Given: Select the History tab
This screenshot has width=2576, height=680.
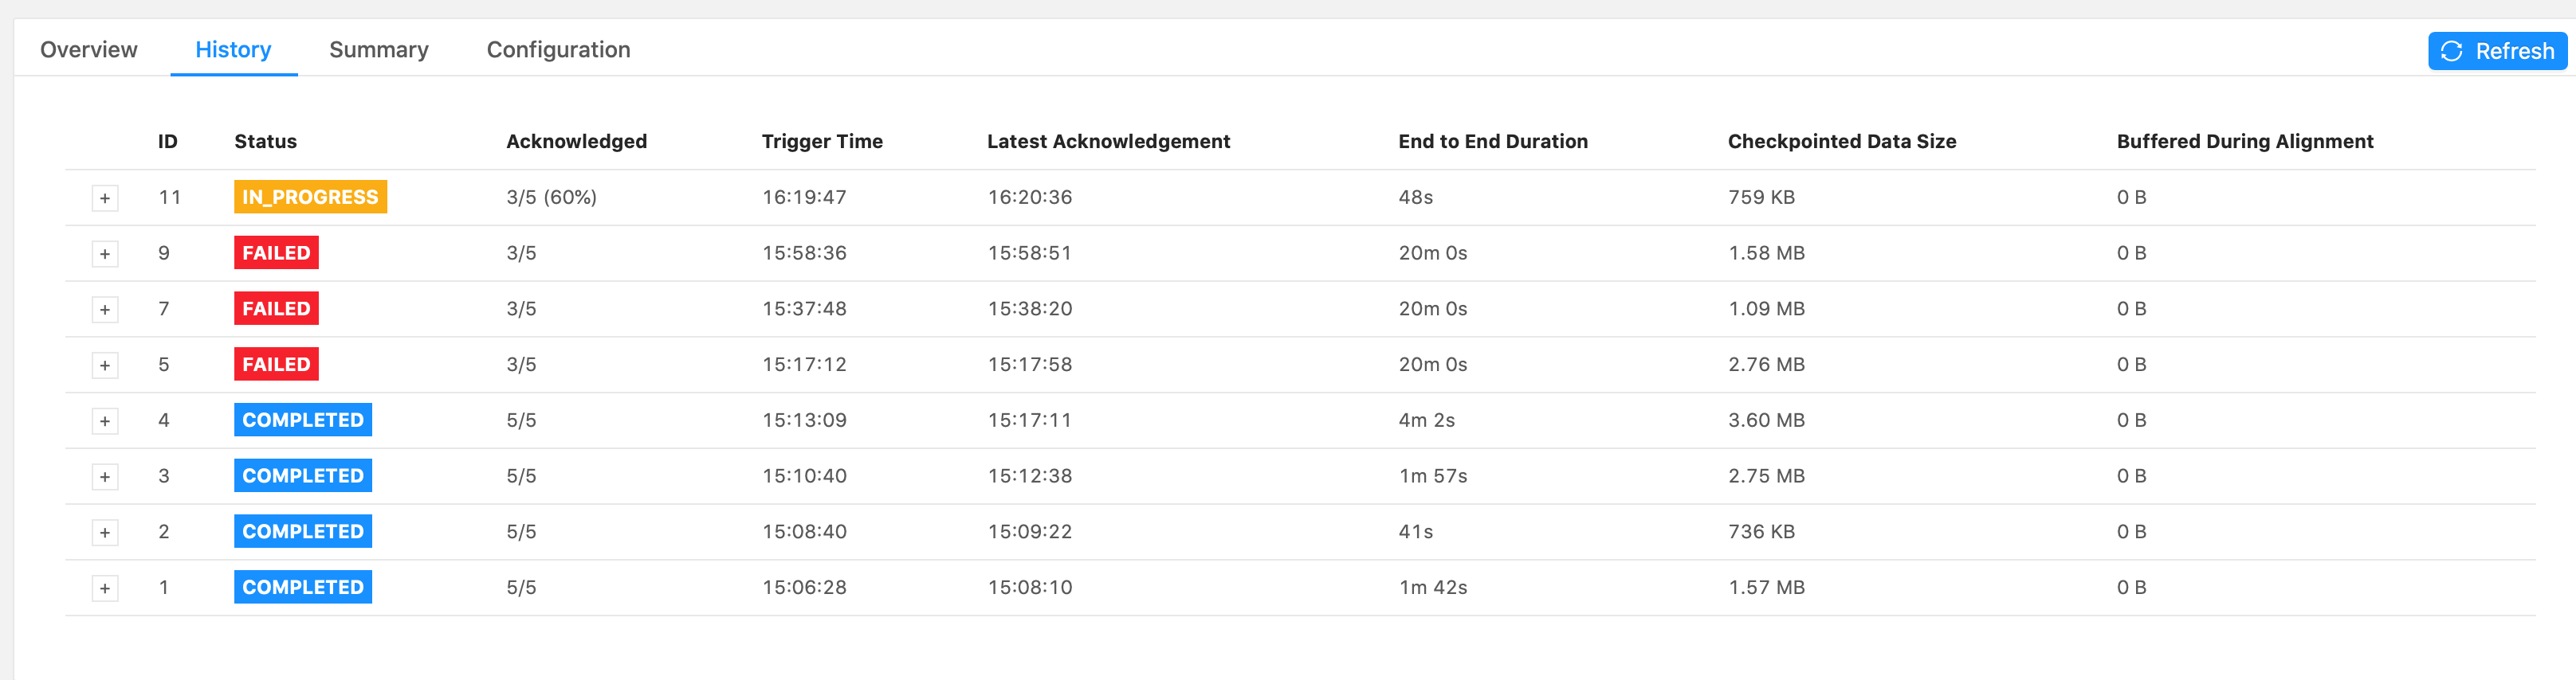Looking at the screenshot, I should (233, 50).
